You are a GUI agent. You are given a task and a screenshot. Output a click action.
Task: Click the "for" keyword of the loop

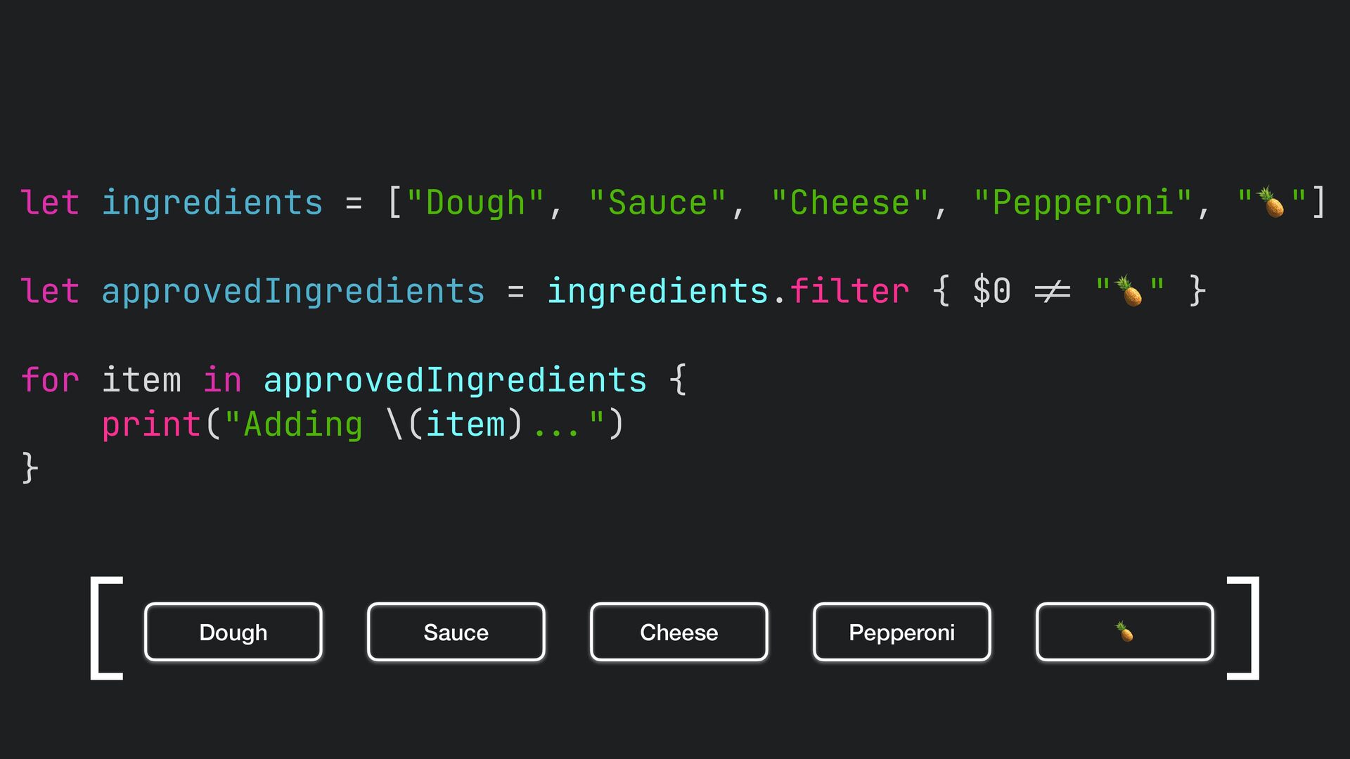point(50,380)
